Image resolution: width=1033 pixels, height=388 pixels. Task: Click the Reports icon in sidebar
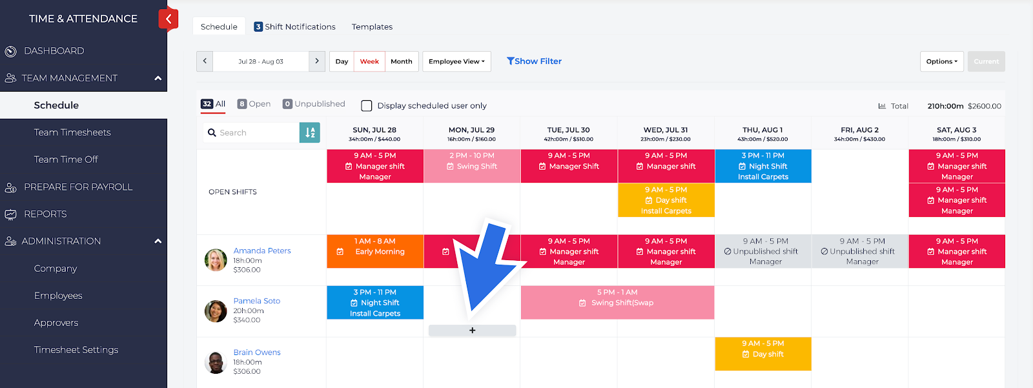pyautogui.click(x=10, y=214)
